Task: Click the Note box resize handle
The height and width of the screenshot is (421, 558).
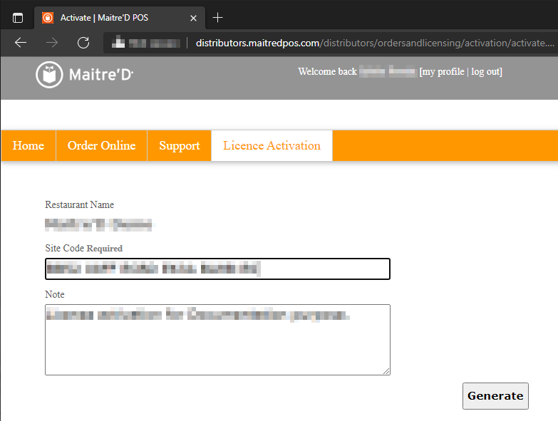Action: [386, 371]
